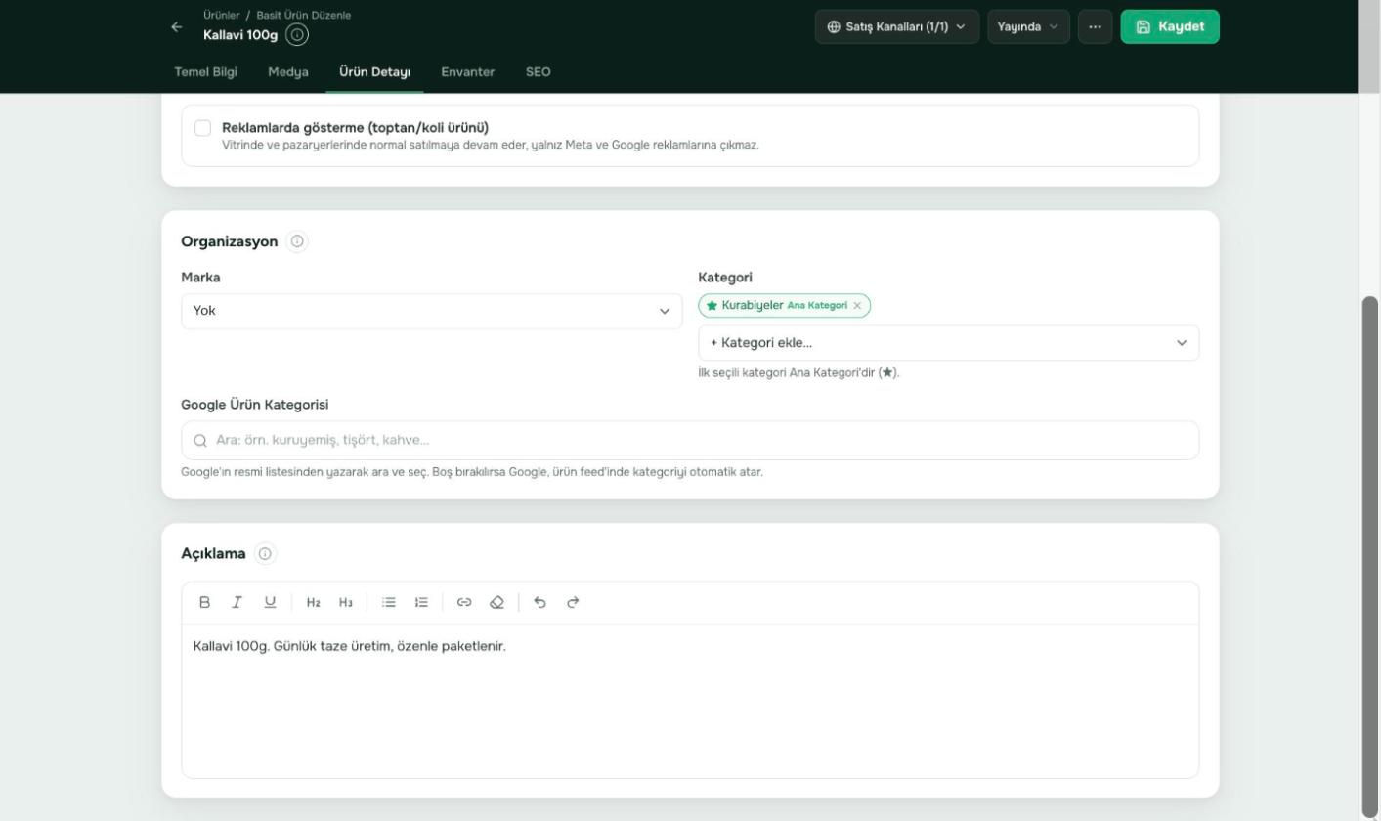Remove the Kurabiyeler category tag
Screen dimensions: 1381x821
click(x=857, y=306)
